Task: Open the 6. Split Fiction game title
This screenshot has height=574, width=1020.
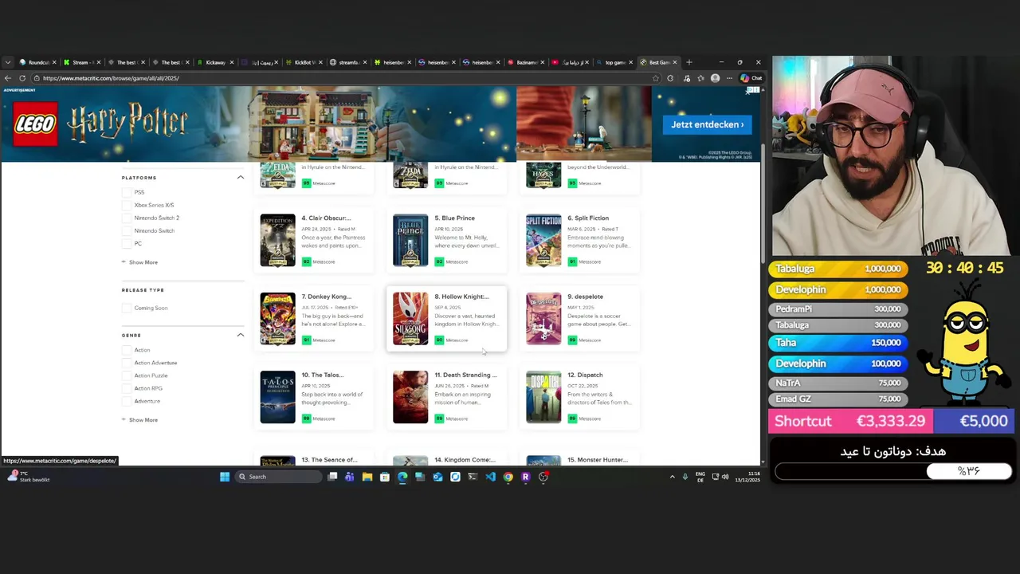Action: click(588, 218)
